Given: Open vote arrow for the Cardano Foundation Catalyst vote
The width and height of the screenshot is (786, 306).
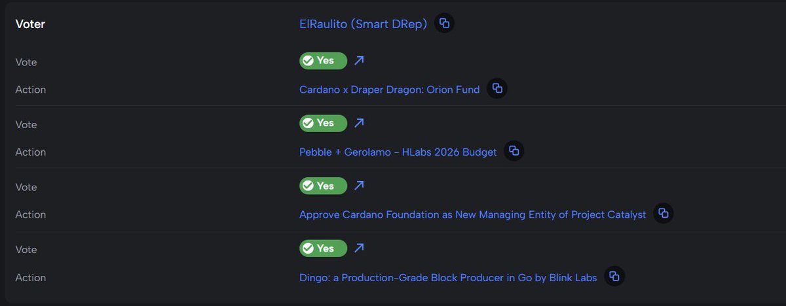Looking at the screenshot, I should (x=359, y=186).
